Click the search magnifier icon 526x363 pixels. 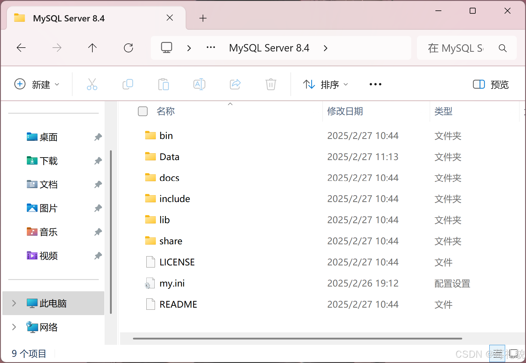tap(503, 48)
